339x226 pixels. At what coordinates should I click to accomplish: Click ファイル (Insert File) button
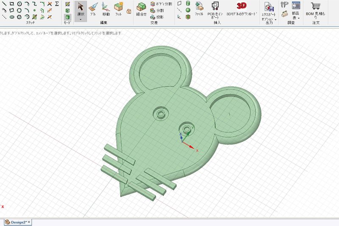[x=199, y=9]
